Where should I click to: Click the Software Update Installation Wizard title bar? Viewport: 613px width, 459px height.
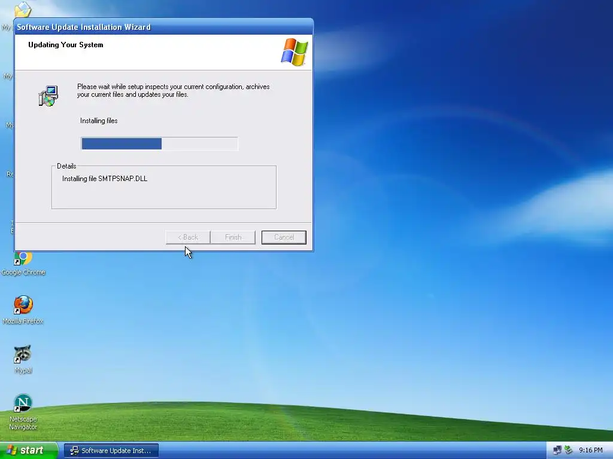click(163, 27)
